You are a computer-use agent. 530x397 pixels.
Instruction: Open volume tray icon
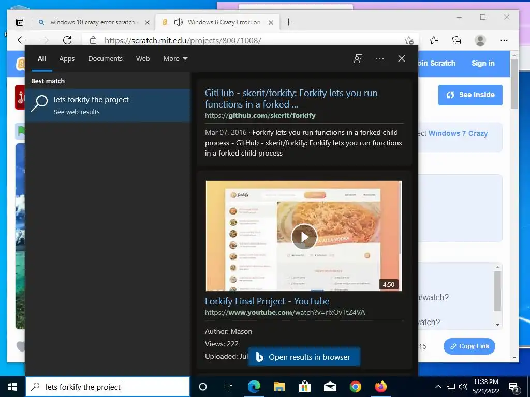pyautogui.click(x=463, y=387)
